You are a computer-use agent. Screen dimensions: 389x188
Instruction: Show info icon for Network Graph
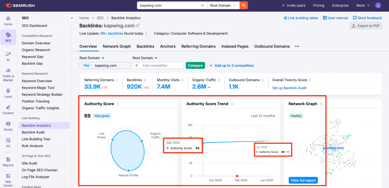[321, 104]
